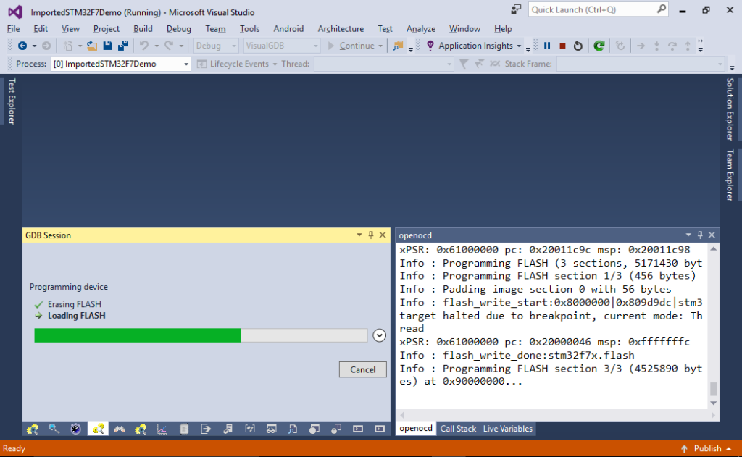Pin the GDB Session panel
This screenshot has width=742, height=457.
tap(371, 235)
